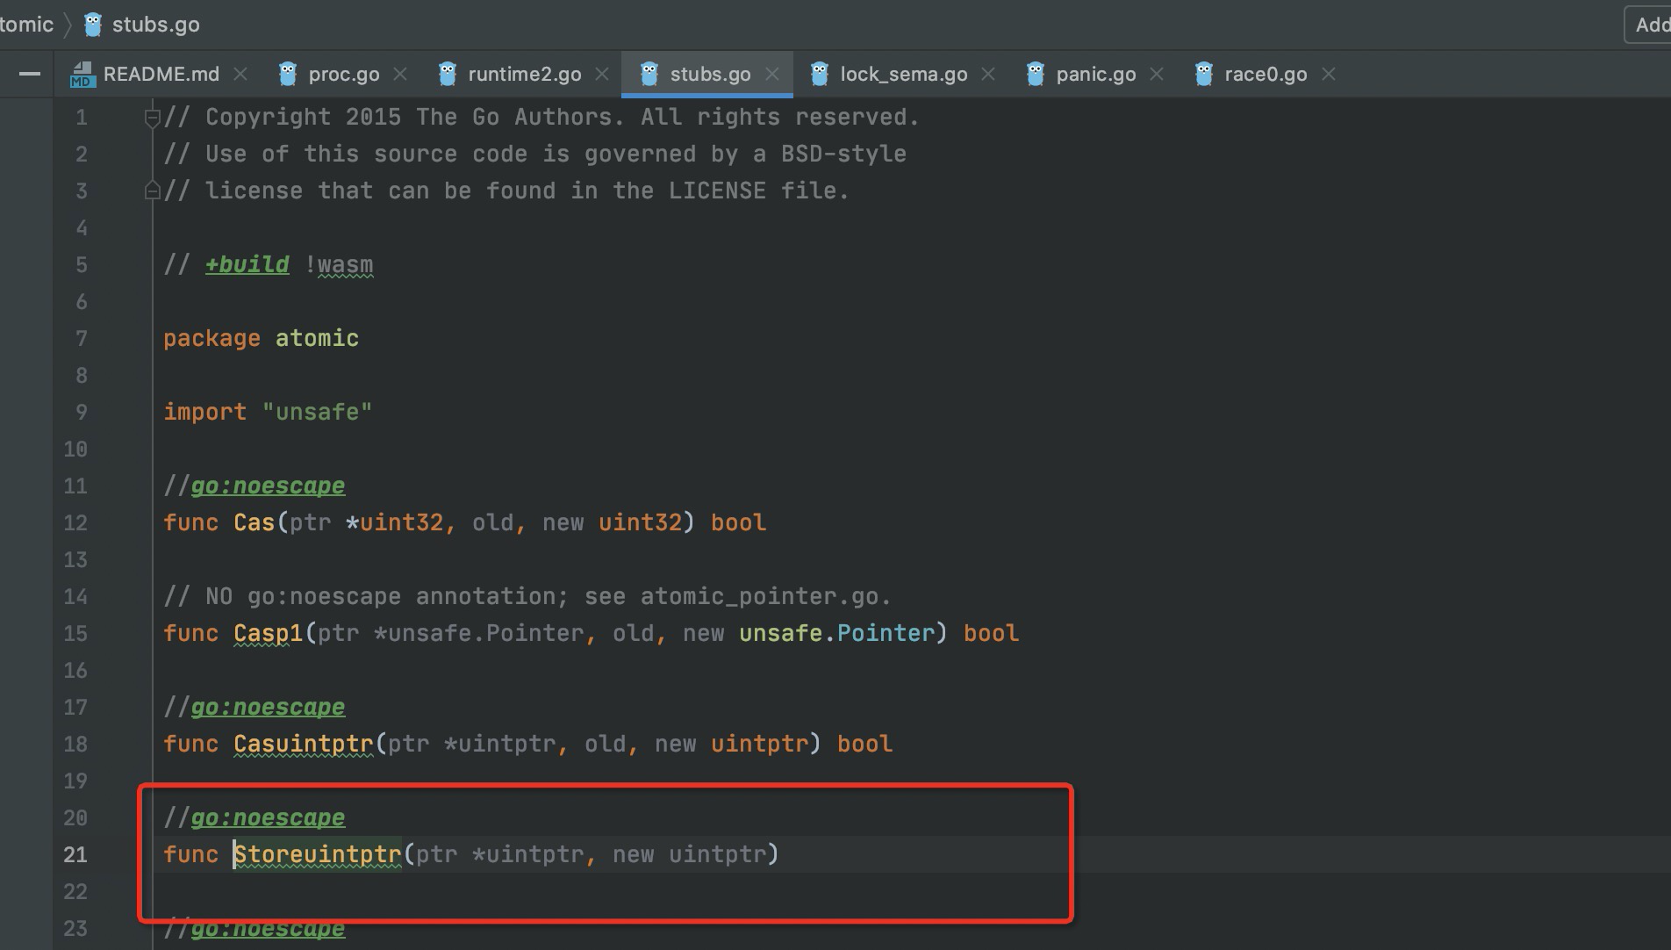This screenshot has height=950, width=1671.
Task: Close the panic.go tab
Action: tap(1157, 75)
